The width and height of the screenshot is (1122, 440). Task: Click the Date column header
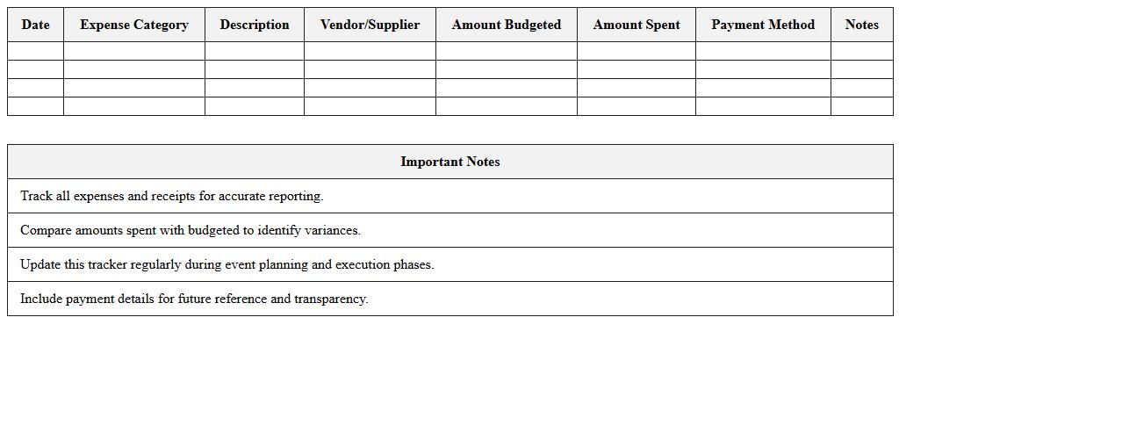click(x=35, y=25)
